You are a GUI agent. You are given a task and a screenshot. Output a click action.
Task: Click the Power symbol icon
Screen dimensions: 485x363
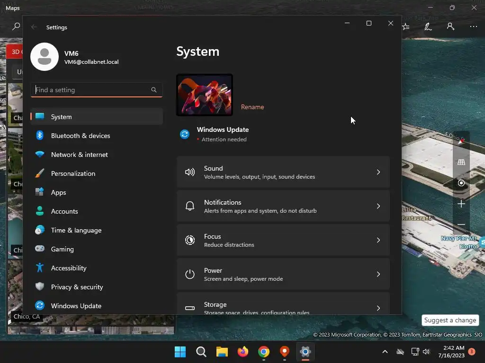coord(190,274)
